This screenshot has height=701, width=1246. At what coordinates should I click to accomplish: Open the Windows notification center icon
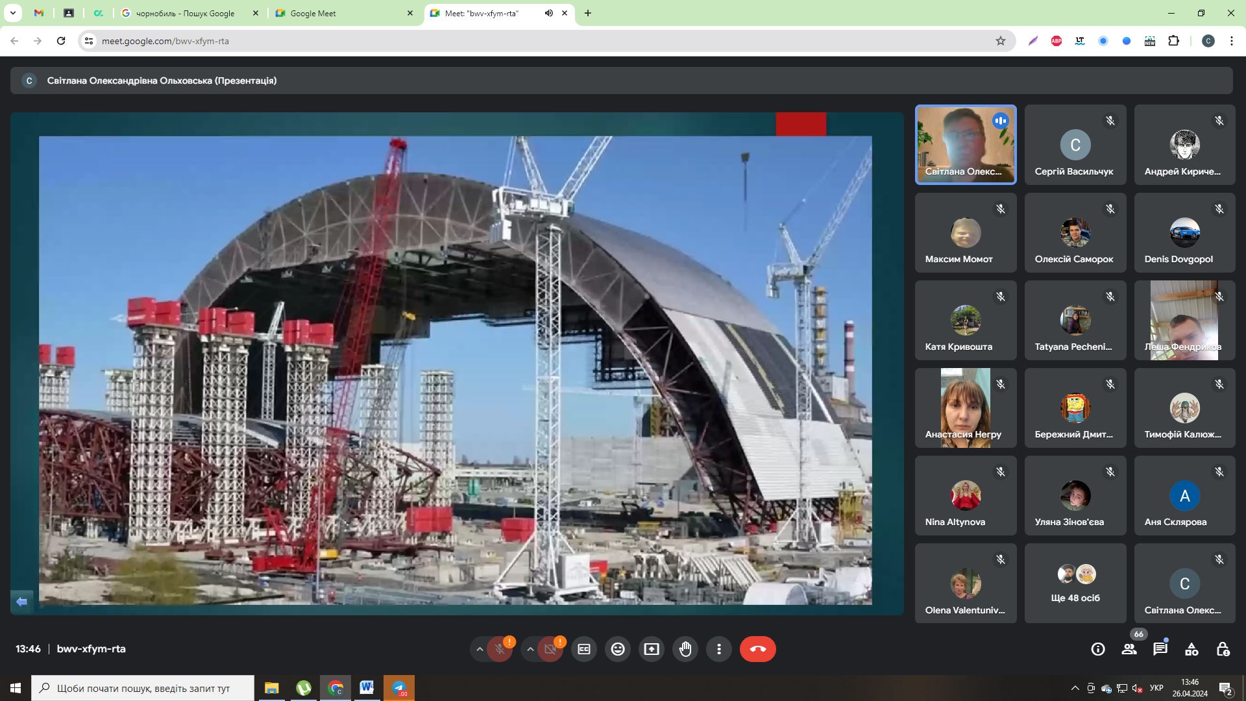(1226, 688)
